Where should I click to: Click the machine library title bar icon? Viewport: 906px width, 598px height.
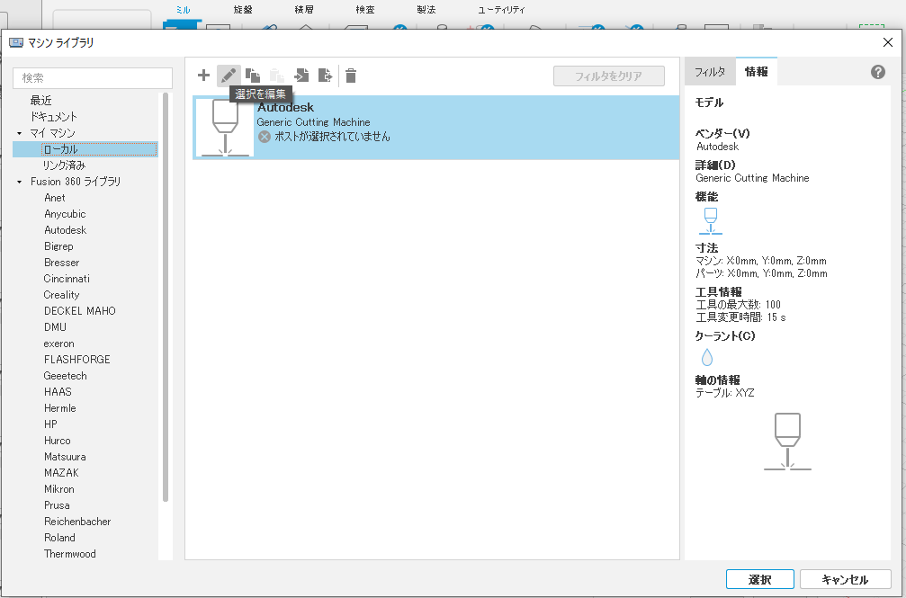click(x=16, y=43)
